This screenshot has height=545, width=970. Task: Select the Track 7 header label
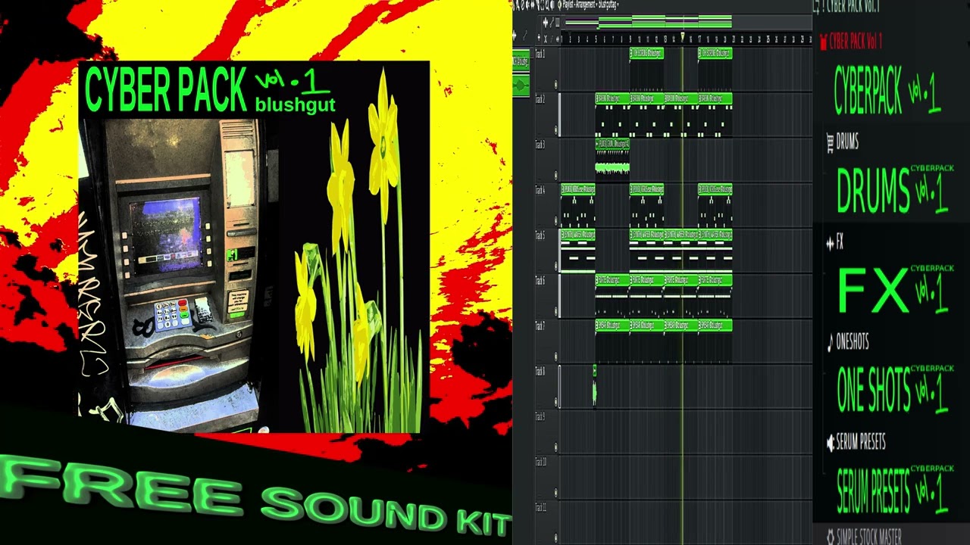[540, 326]
